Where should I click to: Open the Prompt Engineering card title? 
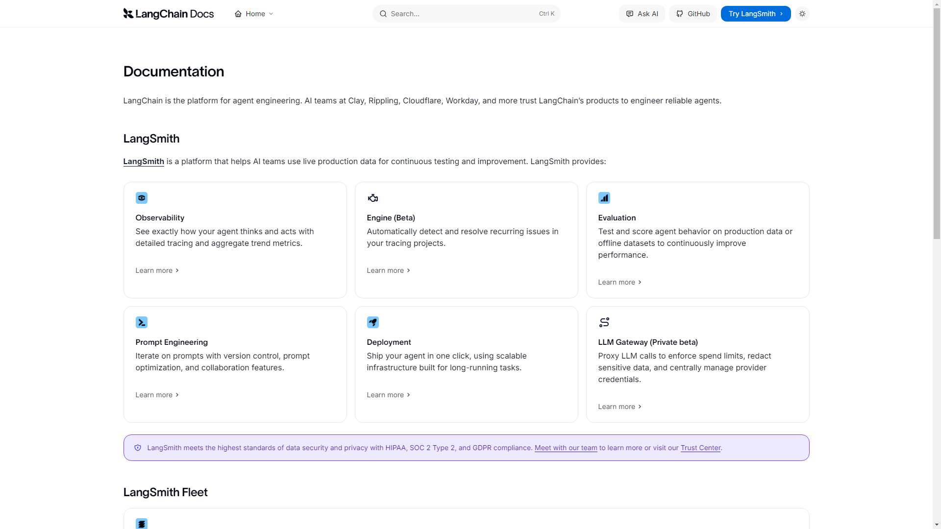click(x=172, y=342)
